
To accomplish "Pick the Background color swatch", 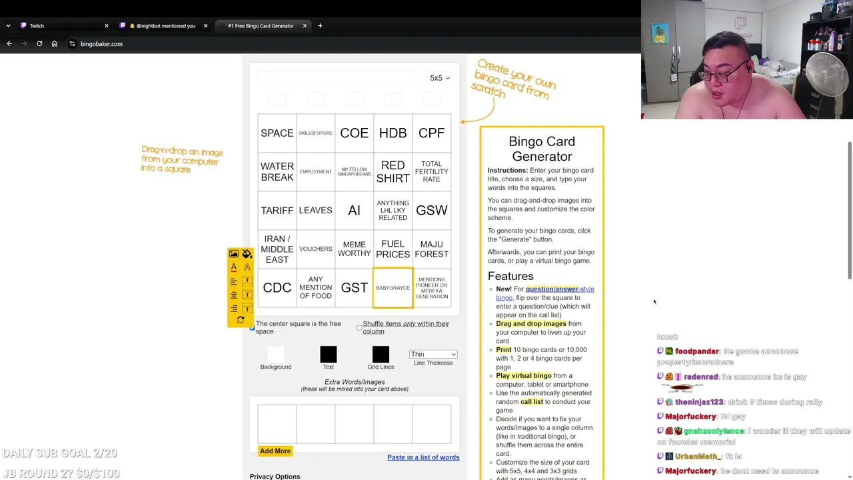I will click(x=276, y=355).
